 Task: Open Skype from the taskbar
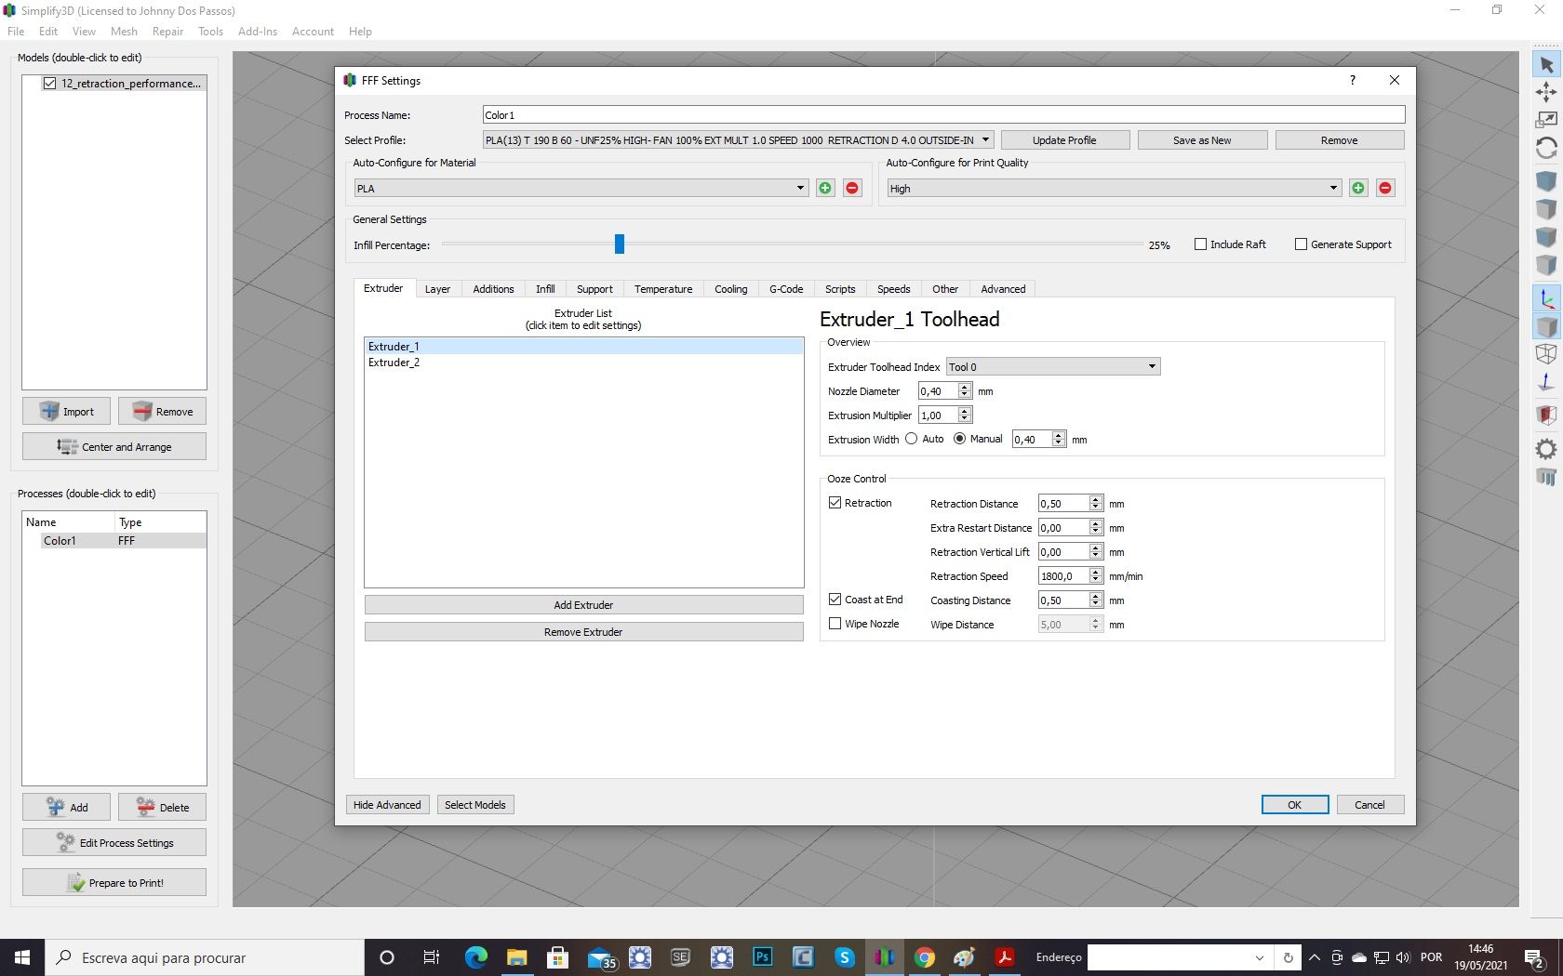pos(844,956)
